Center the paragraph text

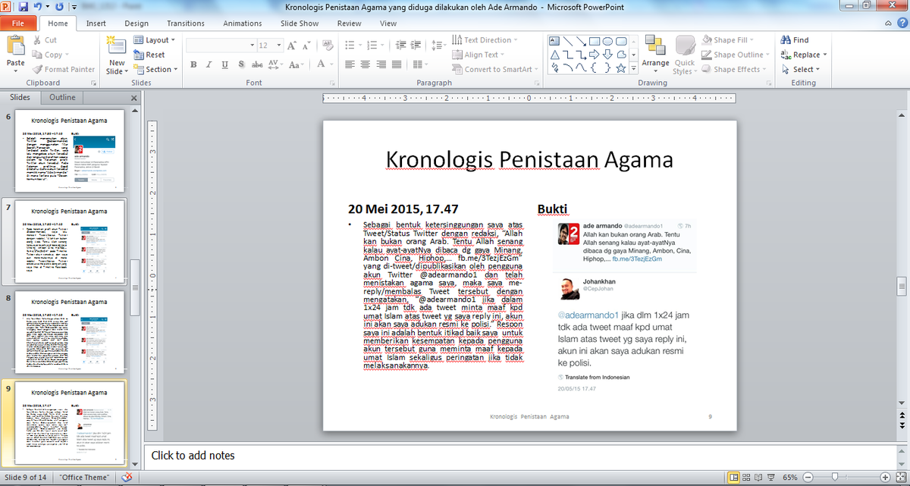365,64
